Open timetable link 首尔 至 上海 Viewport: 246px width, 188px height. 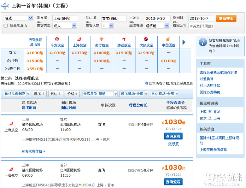(x=210, y=118)
